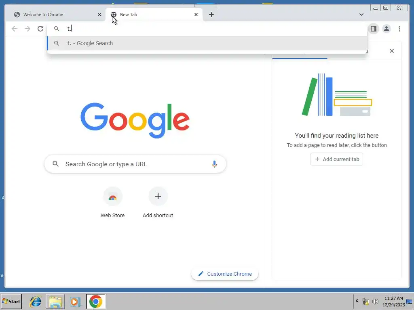Click the Google logo
The width and height of the screenshot is (414, 310).
[135, 120]
